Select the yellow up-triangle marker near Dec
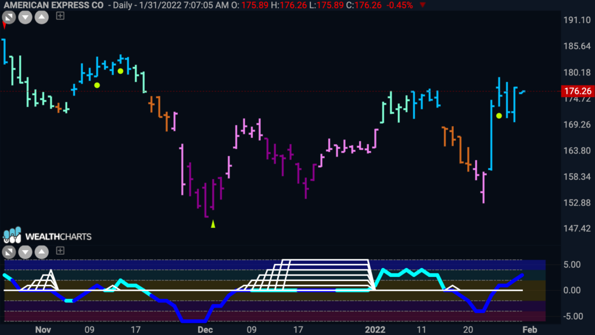The image size is (595, 335). point(213,224)
